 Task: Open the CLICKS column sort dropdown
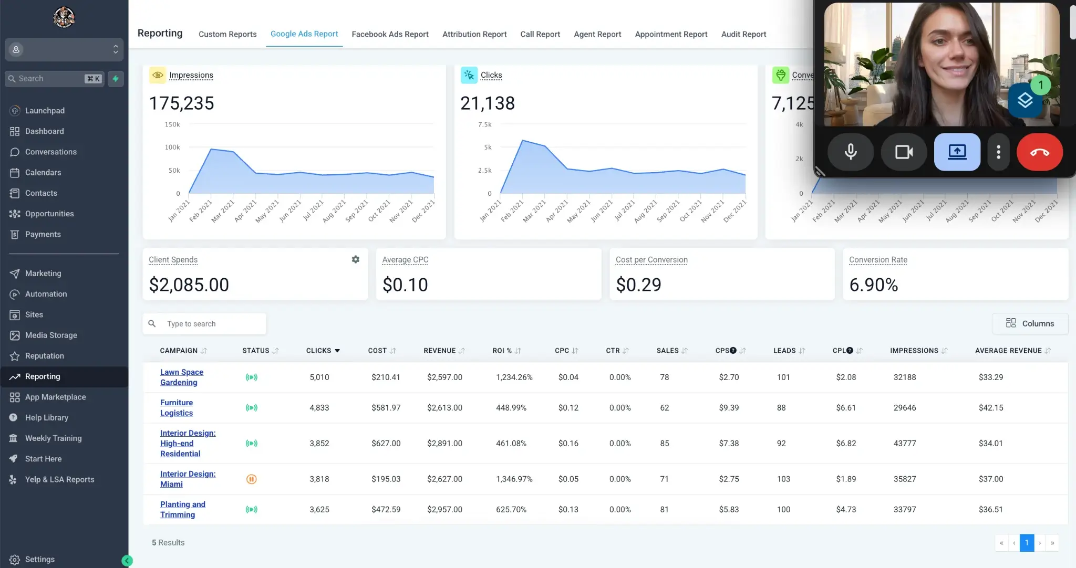pos(337,350)
